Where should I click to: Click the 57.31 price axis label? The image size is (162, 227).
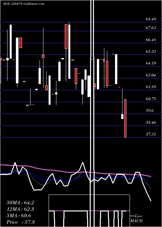tap(151, 134)
